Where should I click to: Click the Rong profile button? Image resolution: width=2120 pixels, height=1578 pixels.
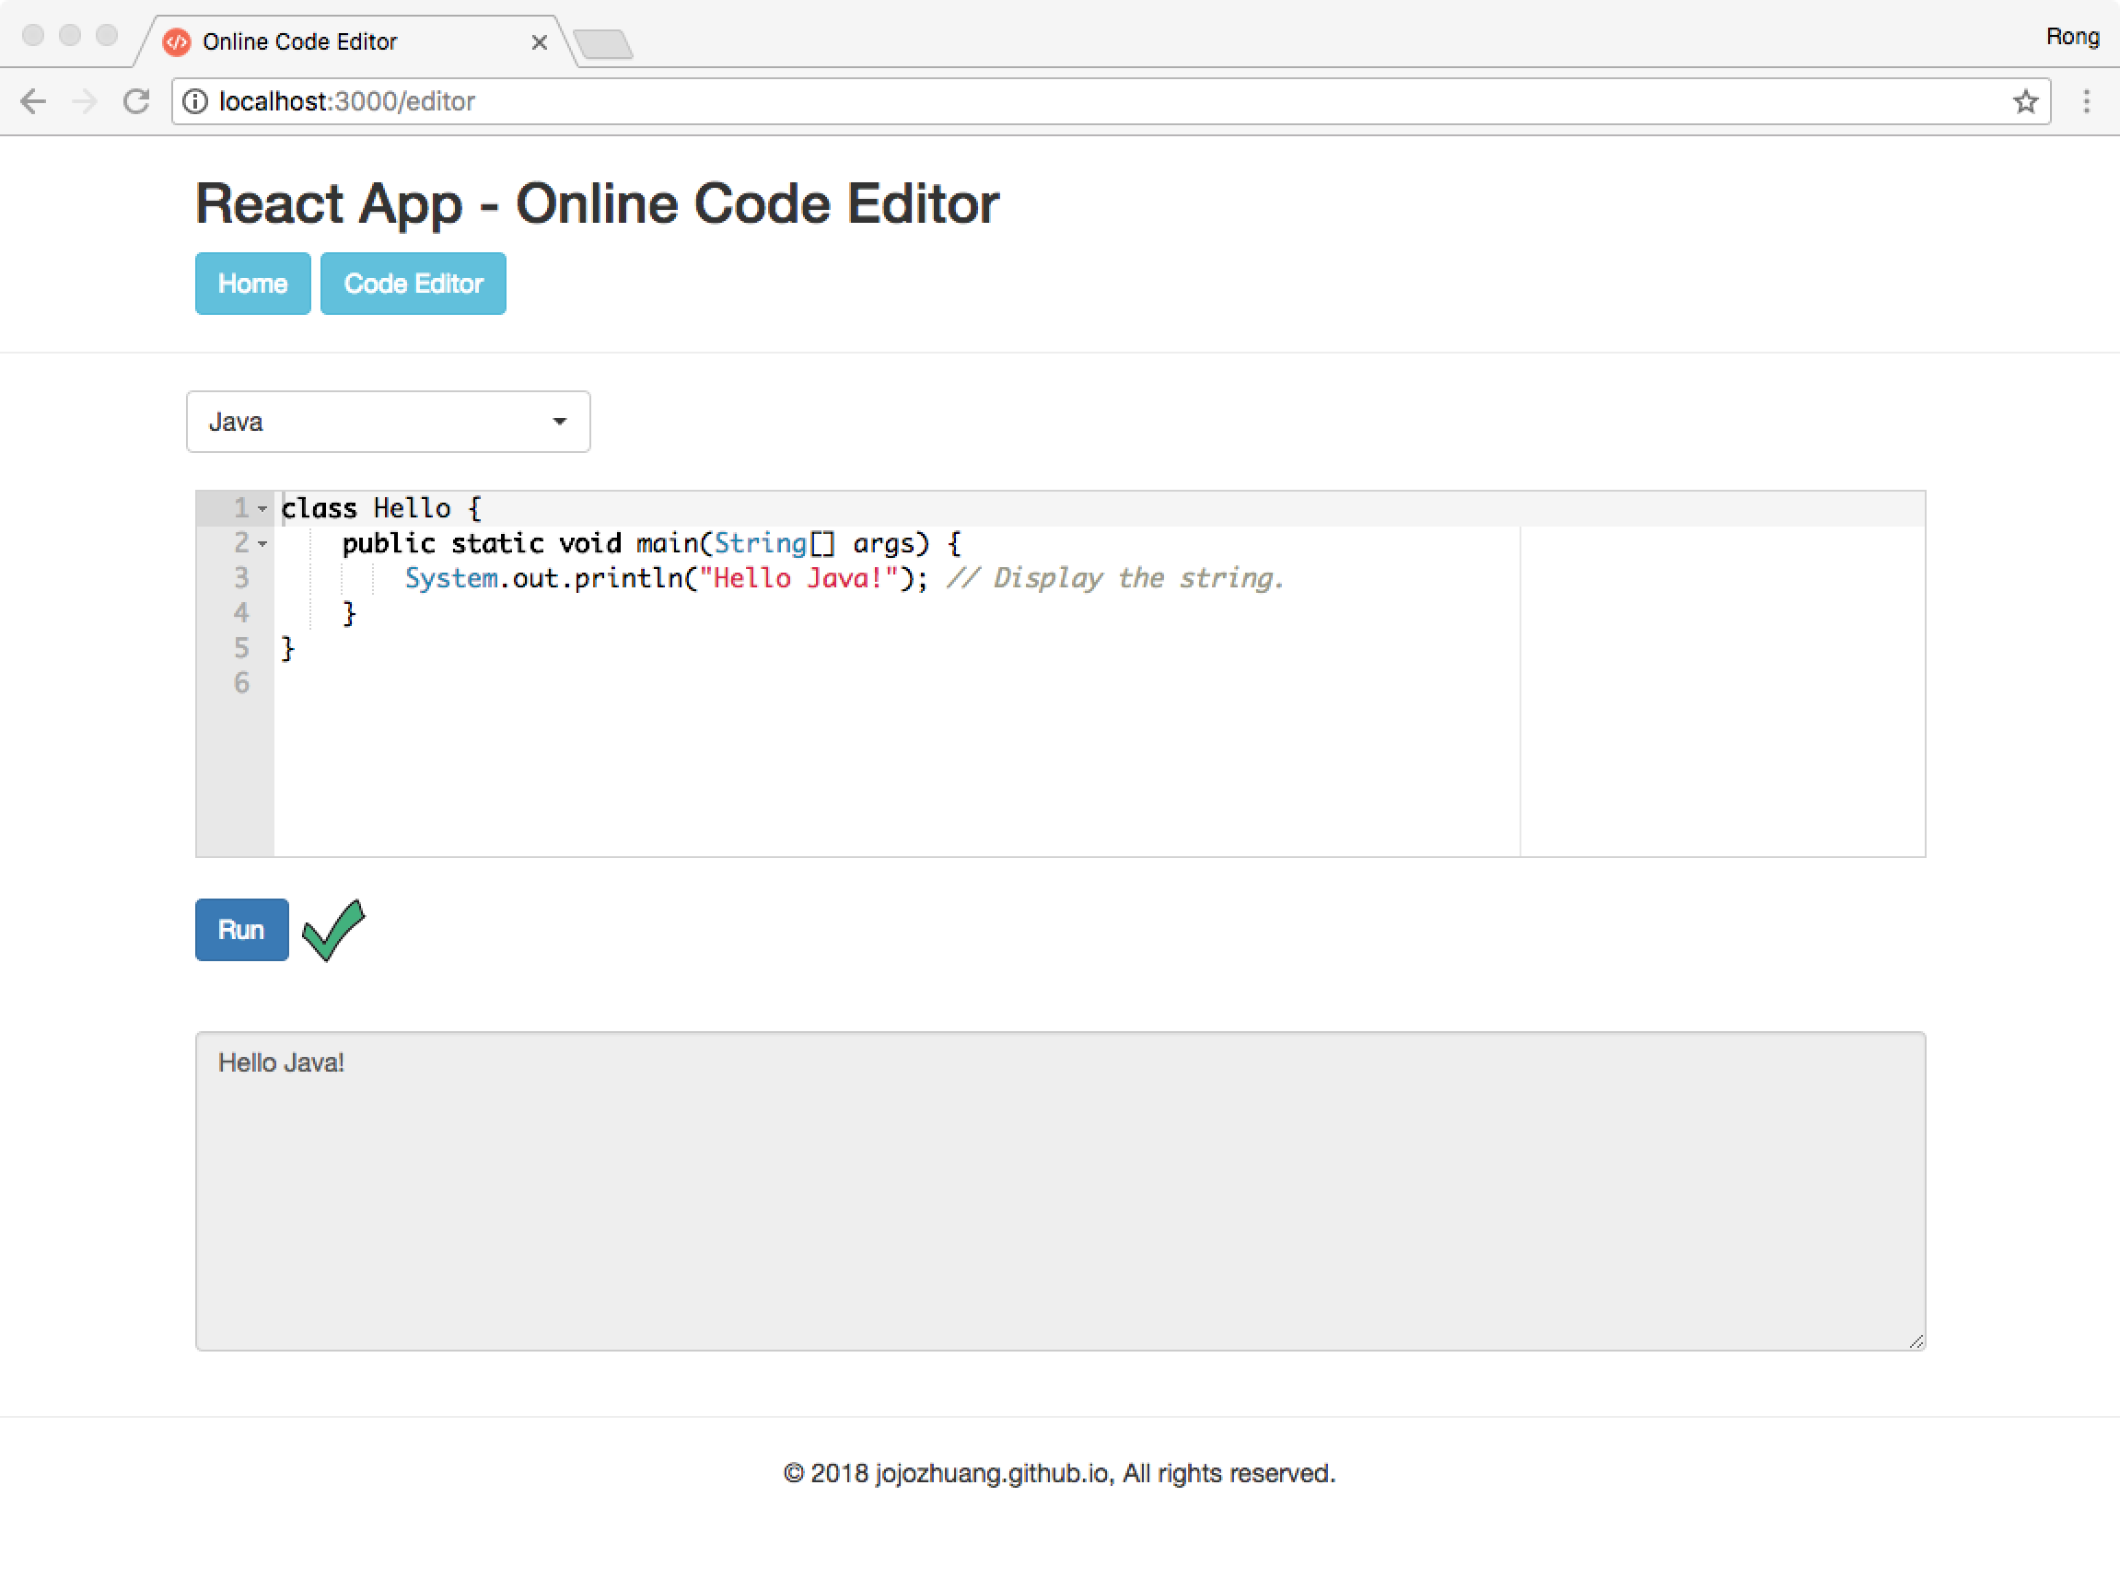click(2071, 36)
